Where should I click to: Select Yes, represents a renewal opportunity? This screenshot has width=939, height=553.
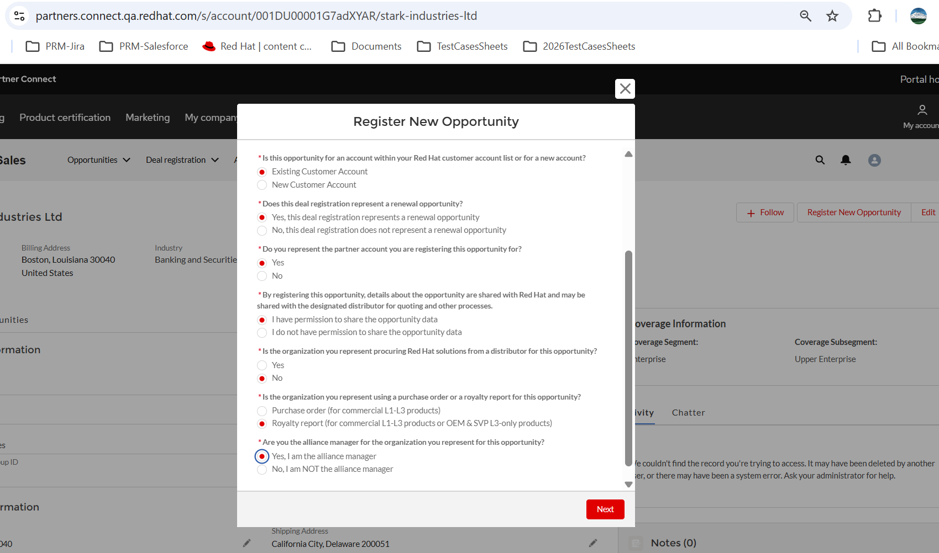point(262,217)
